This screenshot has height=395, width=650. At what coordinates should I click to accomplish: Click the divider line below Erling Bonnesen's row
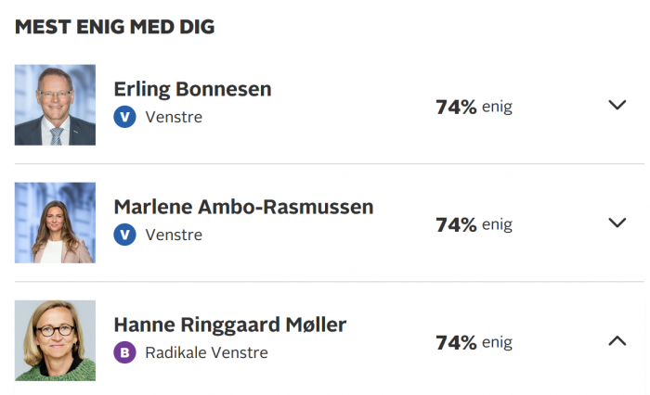tap(330, 163)
